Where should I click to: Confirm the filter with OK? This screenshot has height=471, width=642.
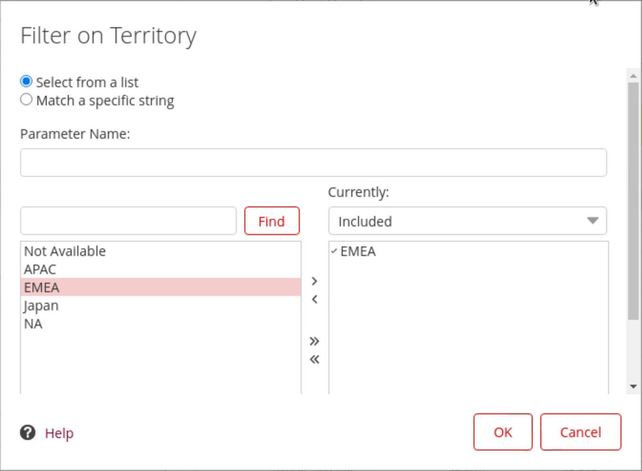pos(503,432)
